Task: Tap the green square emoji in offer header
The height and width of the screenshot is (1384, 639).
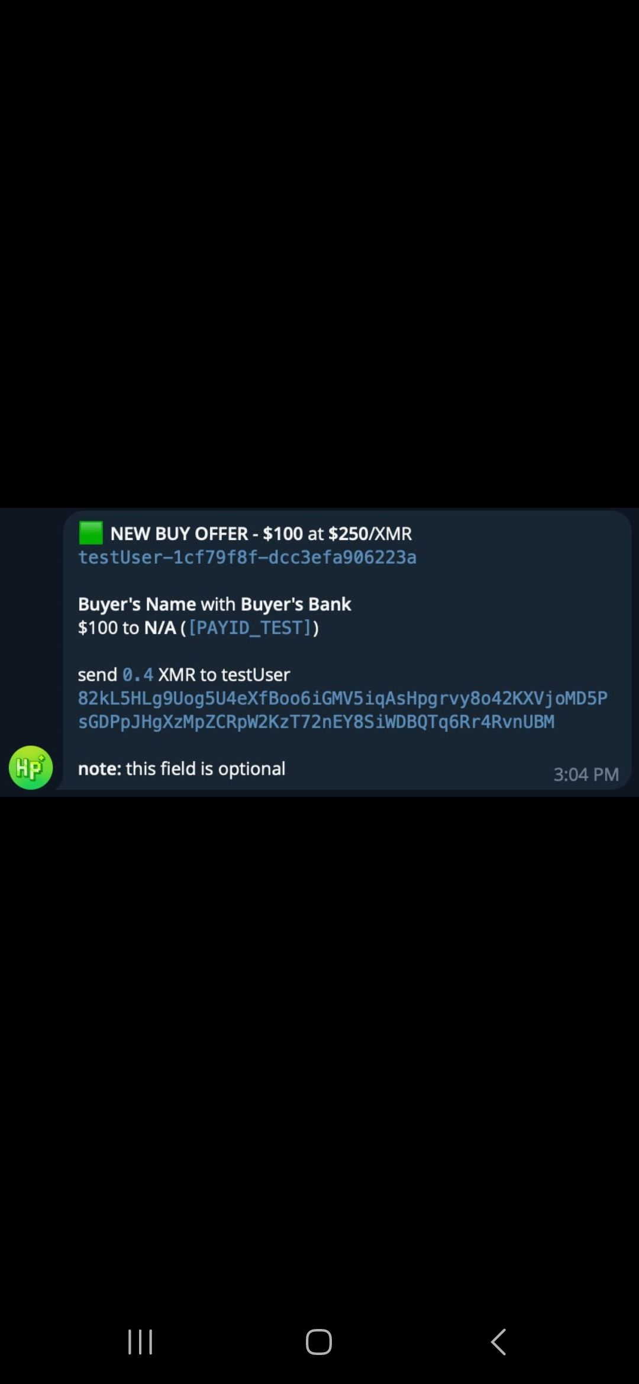Action: click(x=91, y=533)
